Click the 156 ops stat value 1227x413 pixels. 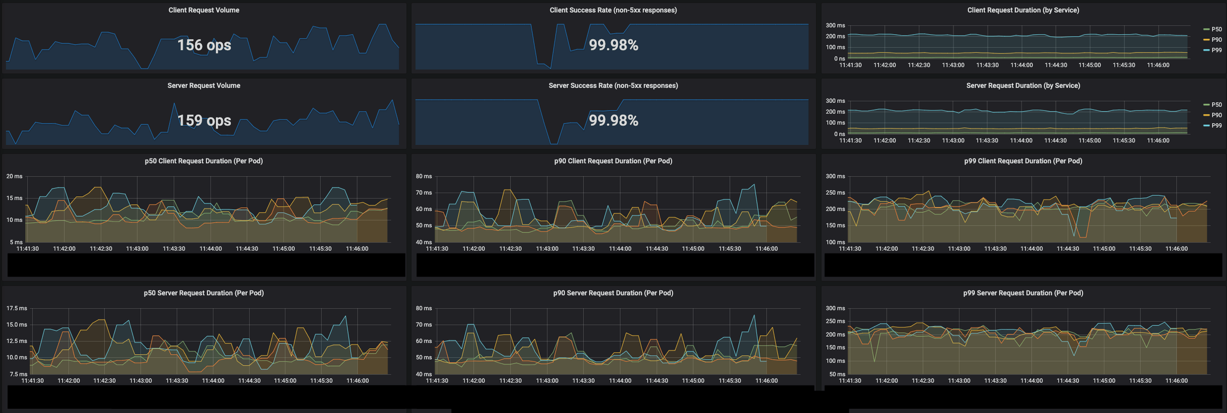pos(204,45)
